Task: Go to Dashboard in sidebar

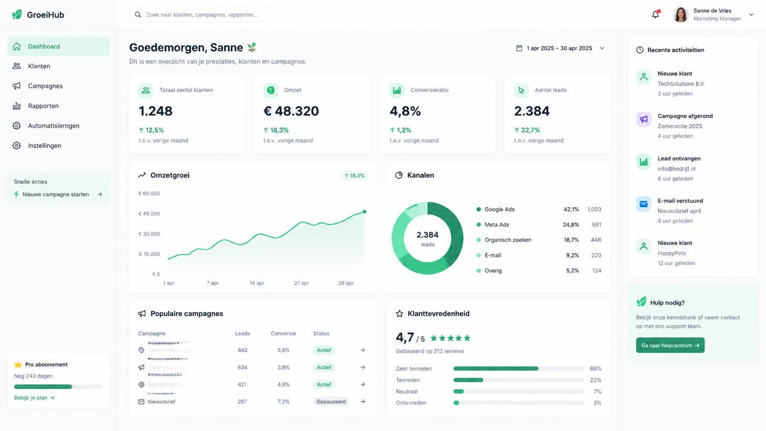Action: click(x=59, y=47)
